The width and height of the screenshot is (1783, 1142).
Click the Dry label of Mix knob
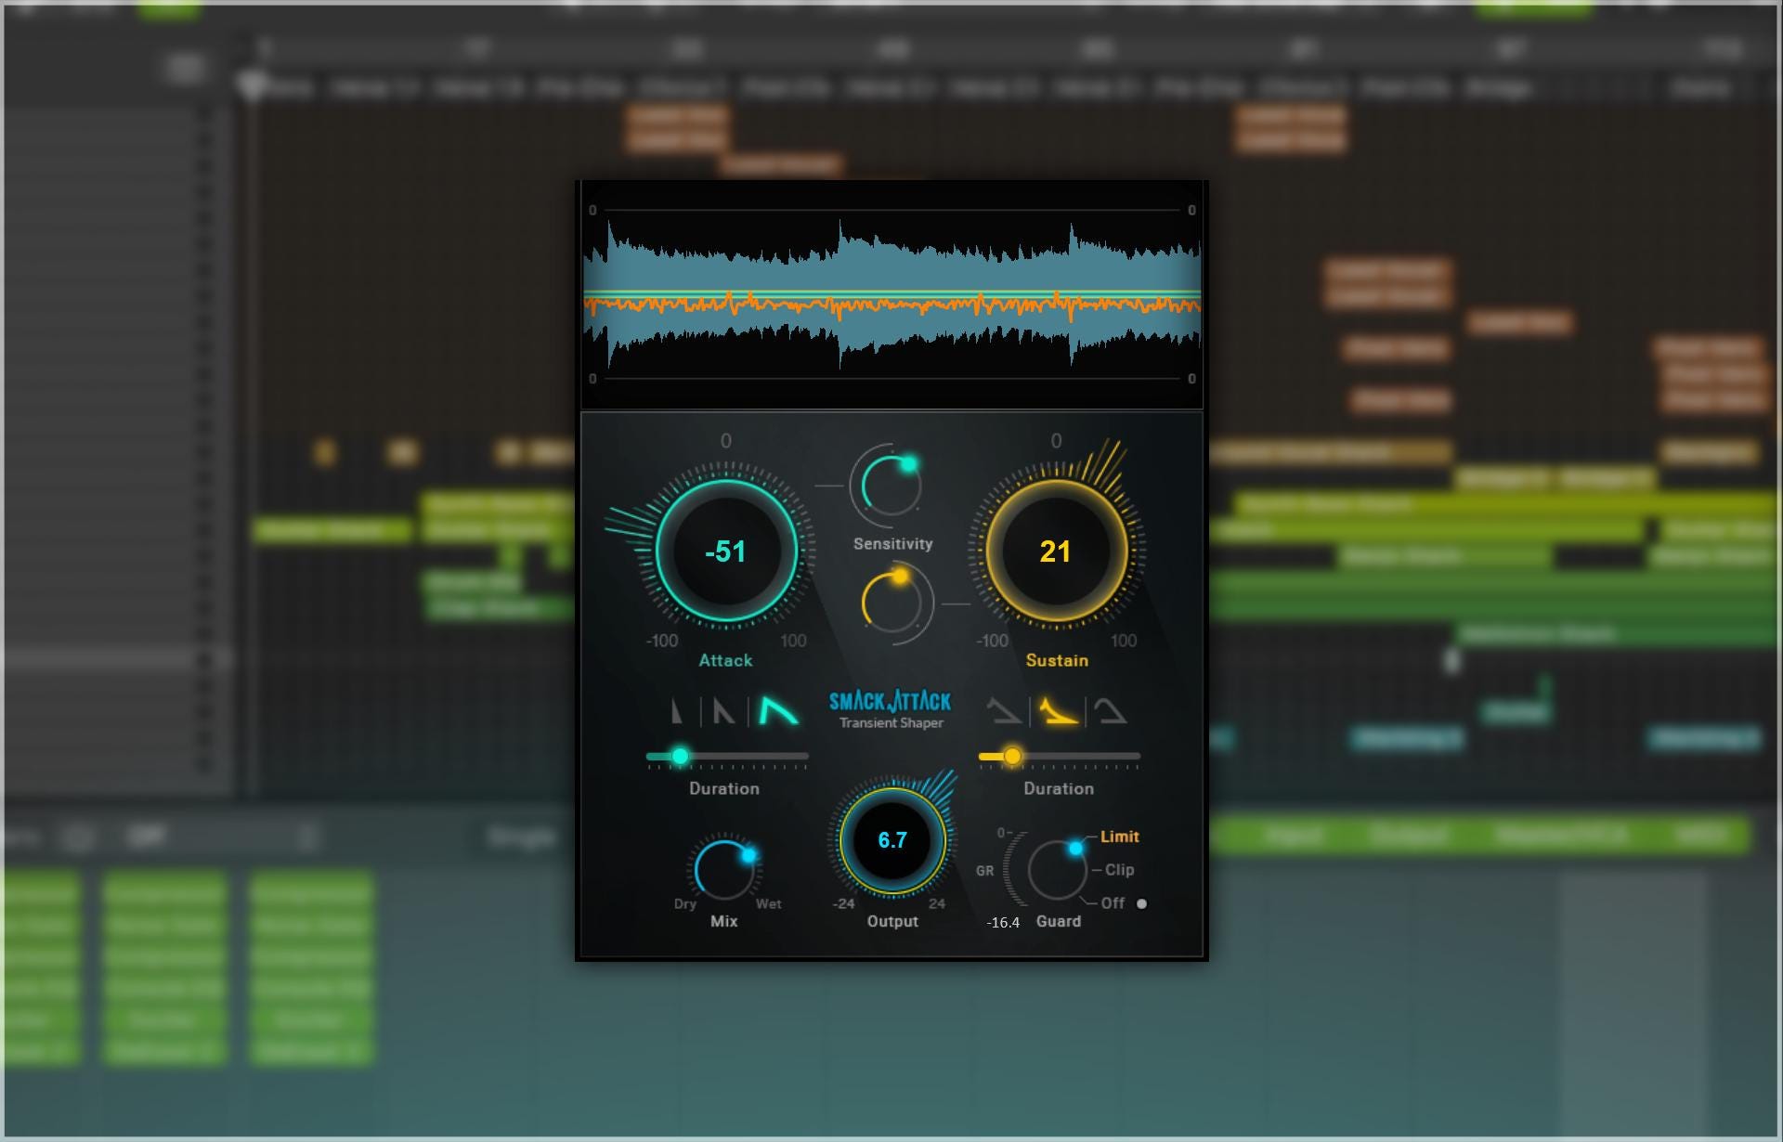pos(685,903)
